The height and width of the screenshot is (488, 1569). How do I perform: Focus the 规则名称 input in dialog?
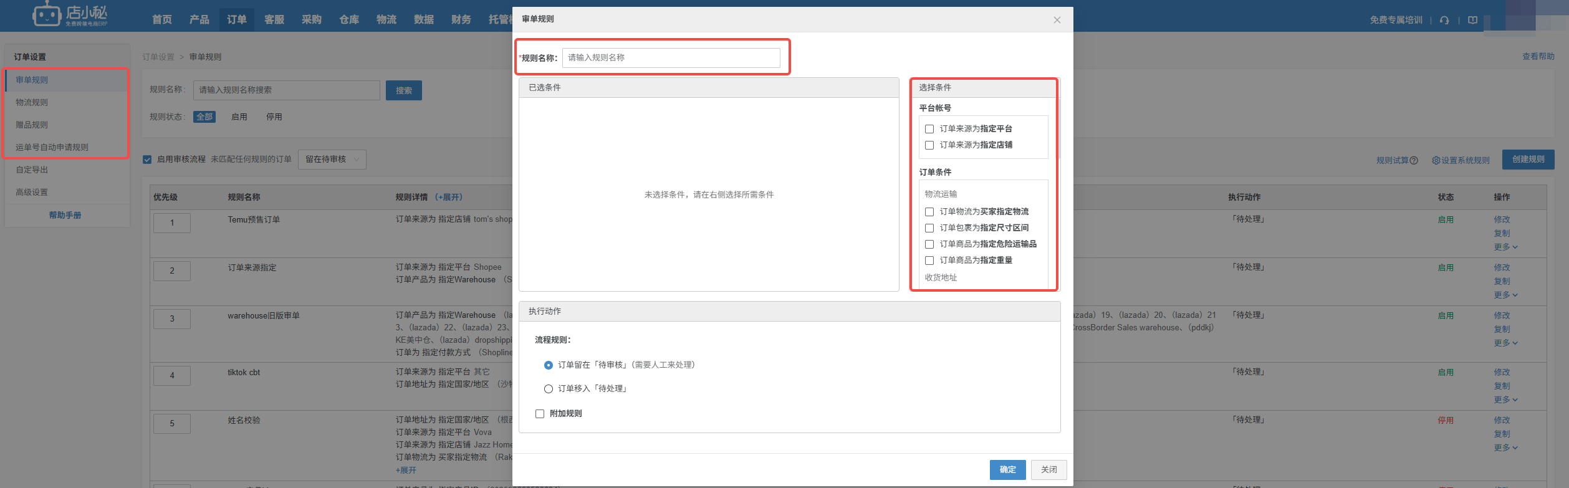[671, 58]
